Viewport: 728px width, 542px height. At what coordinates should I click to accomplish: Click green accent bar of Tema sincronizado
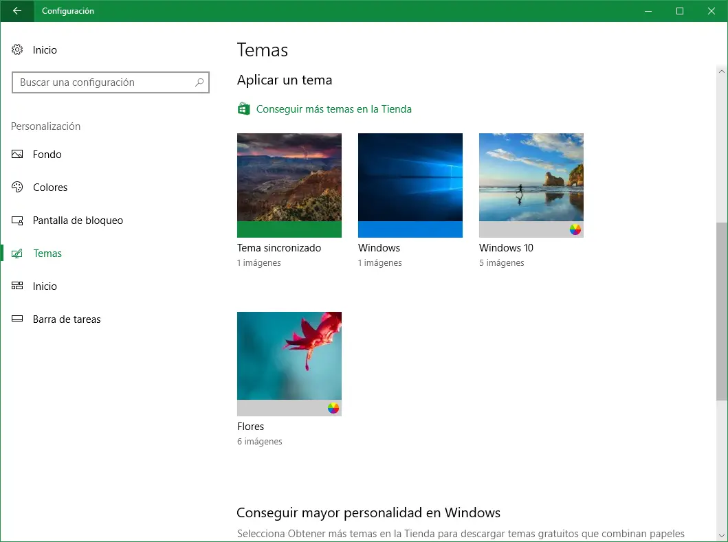[289, 229]
